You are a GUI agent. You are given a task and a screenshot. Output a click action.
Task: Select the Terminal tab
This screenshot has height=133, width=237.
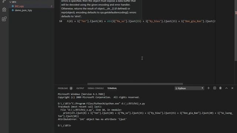tap(112, 88)
